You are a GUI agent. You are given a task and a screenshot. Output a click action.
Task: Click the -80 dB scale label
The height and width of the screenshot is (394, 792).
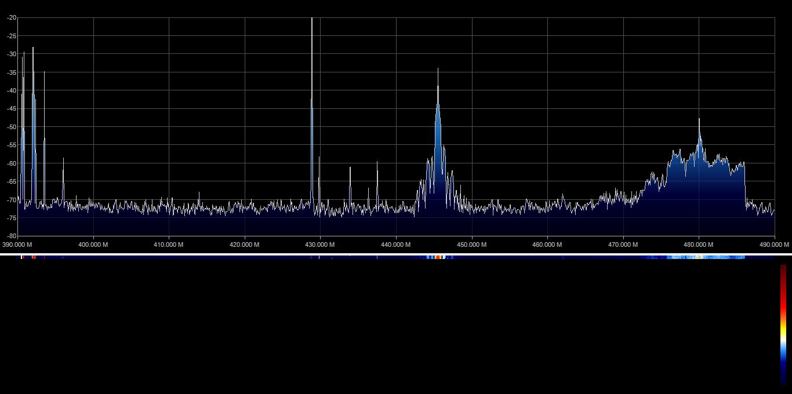[12, 236]
